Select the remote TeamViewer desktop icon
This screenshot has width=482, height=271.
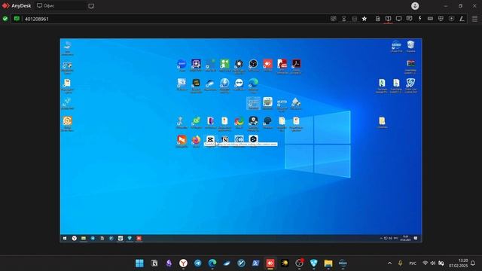(x=239, y=84)
